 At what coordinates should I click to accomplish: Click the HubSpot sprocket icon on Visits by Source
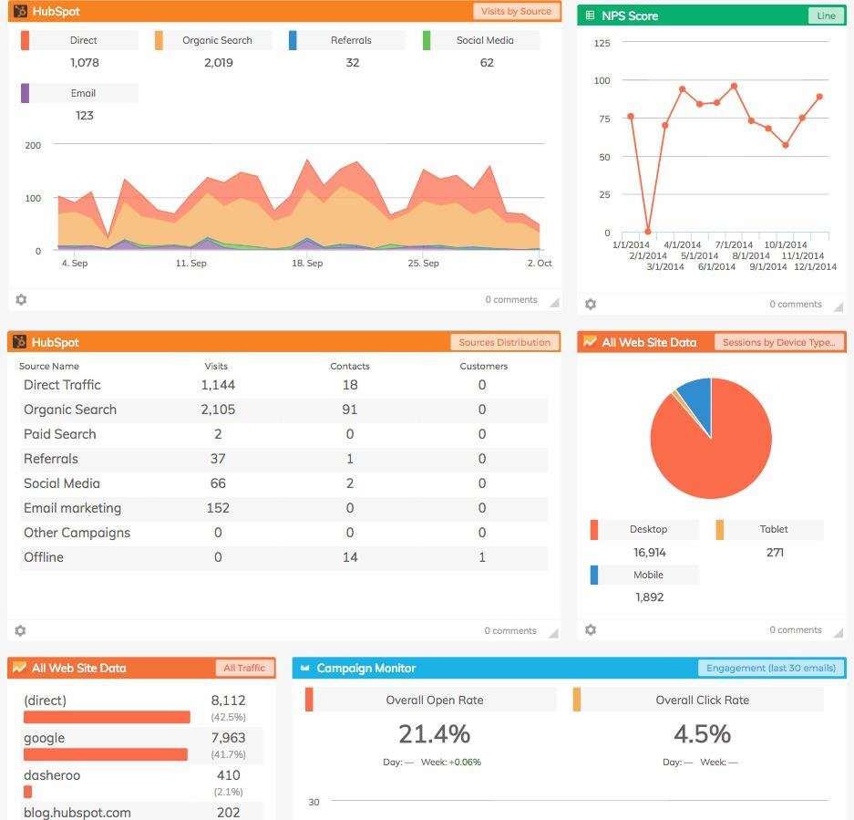[20, 12]
